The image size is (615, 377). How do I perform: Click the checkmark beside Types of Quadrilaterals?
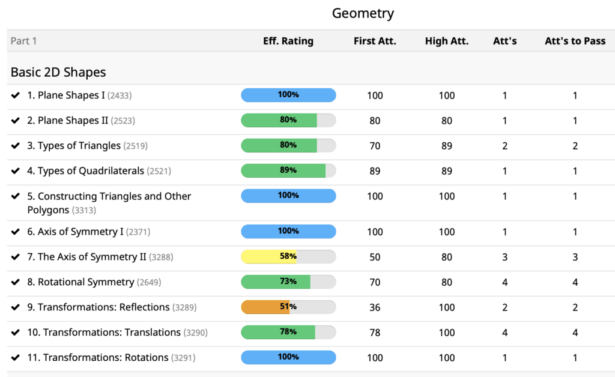click(15, 170)
